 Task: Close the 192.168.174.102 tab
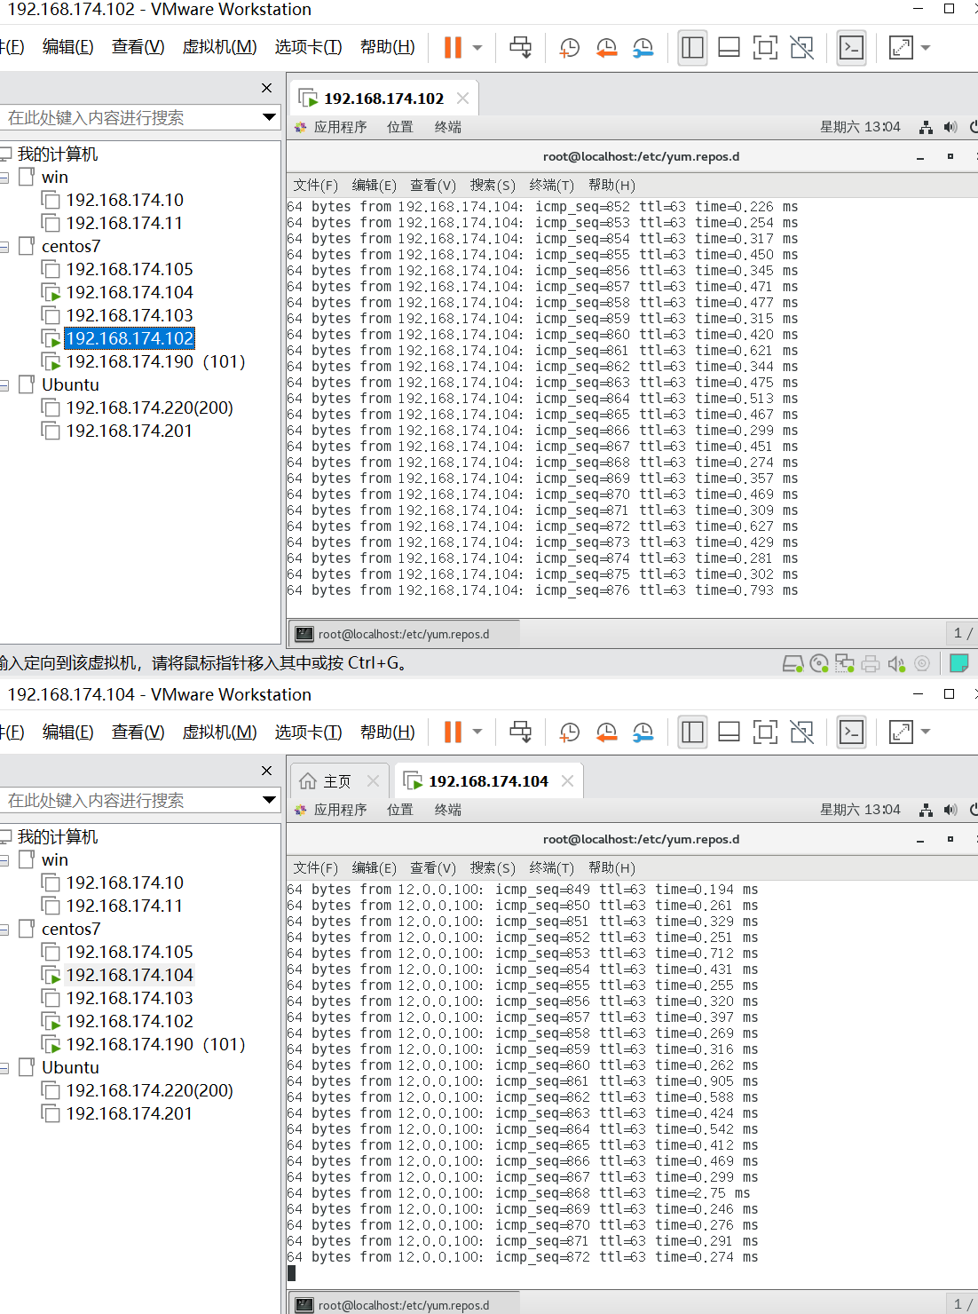click(462, 98)
